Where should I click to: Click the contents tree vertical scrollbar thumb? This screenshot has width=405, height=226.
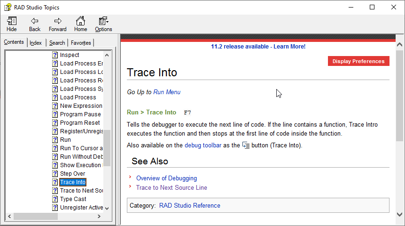pos(107,148)
